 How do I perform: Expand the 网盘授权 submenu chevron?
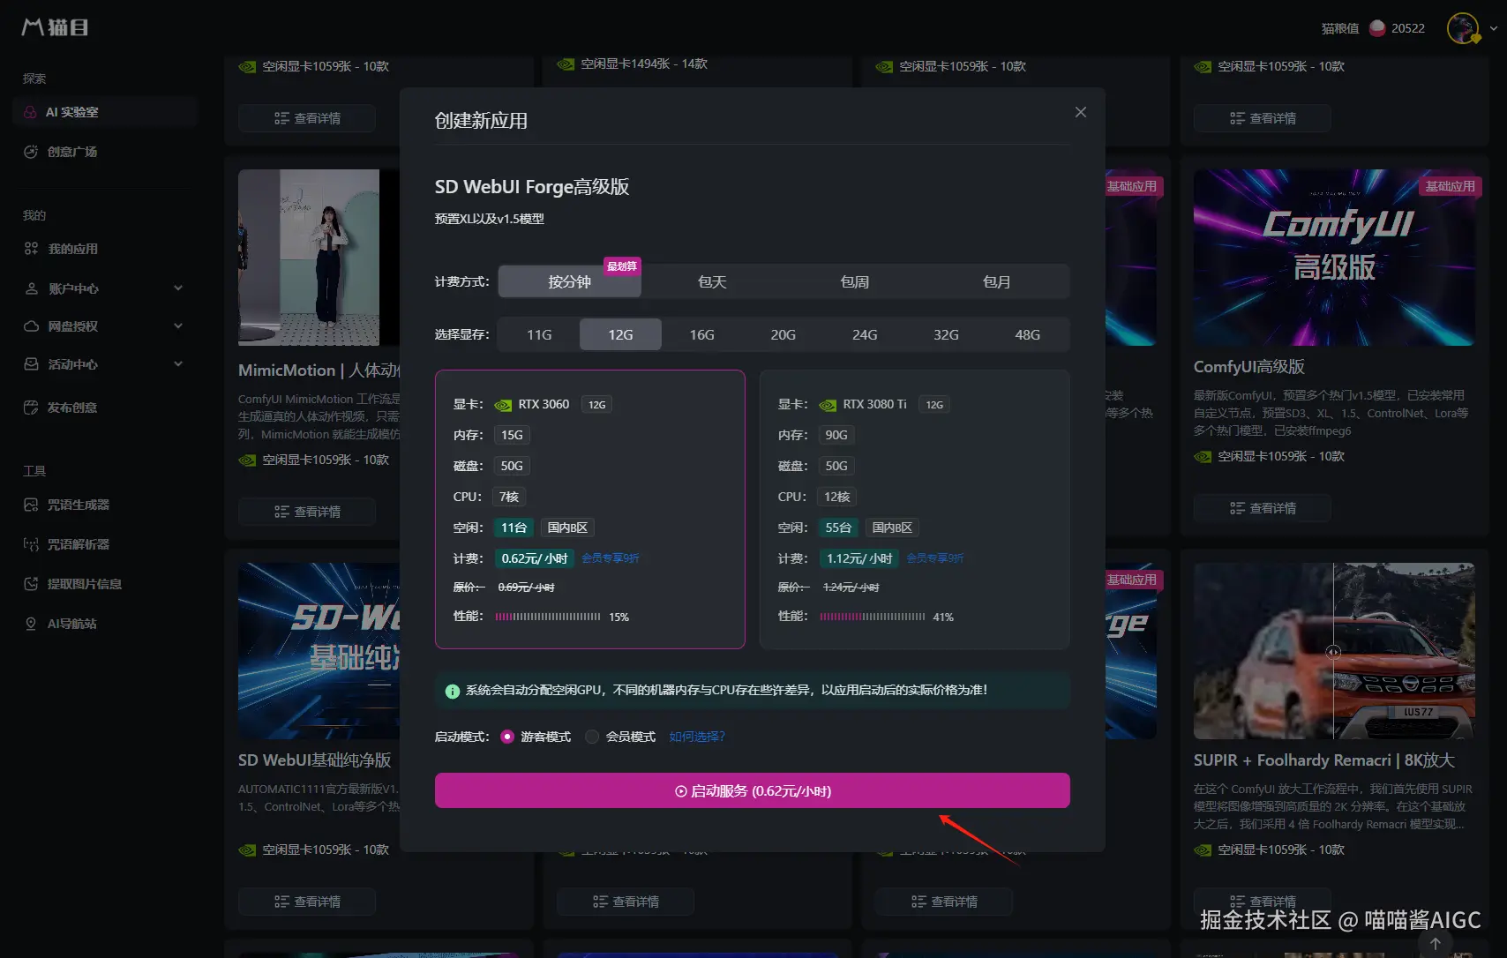point(178,326)
